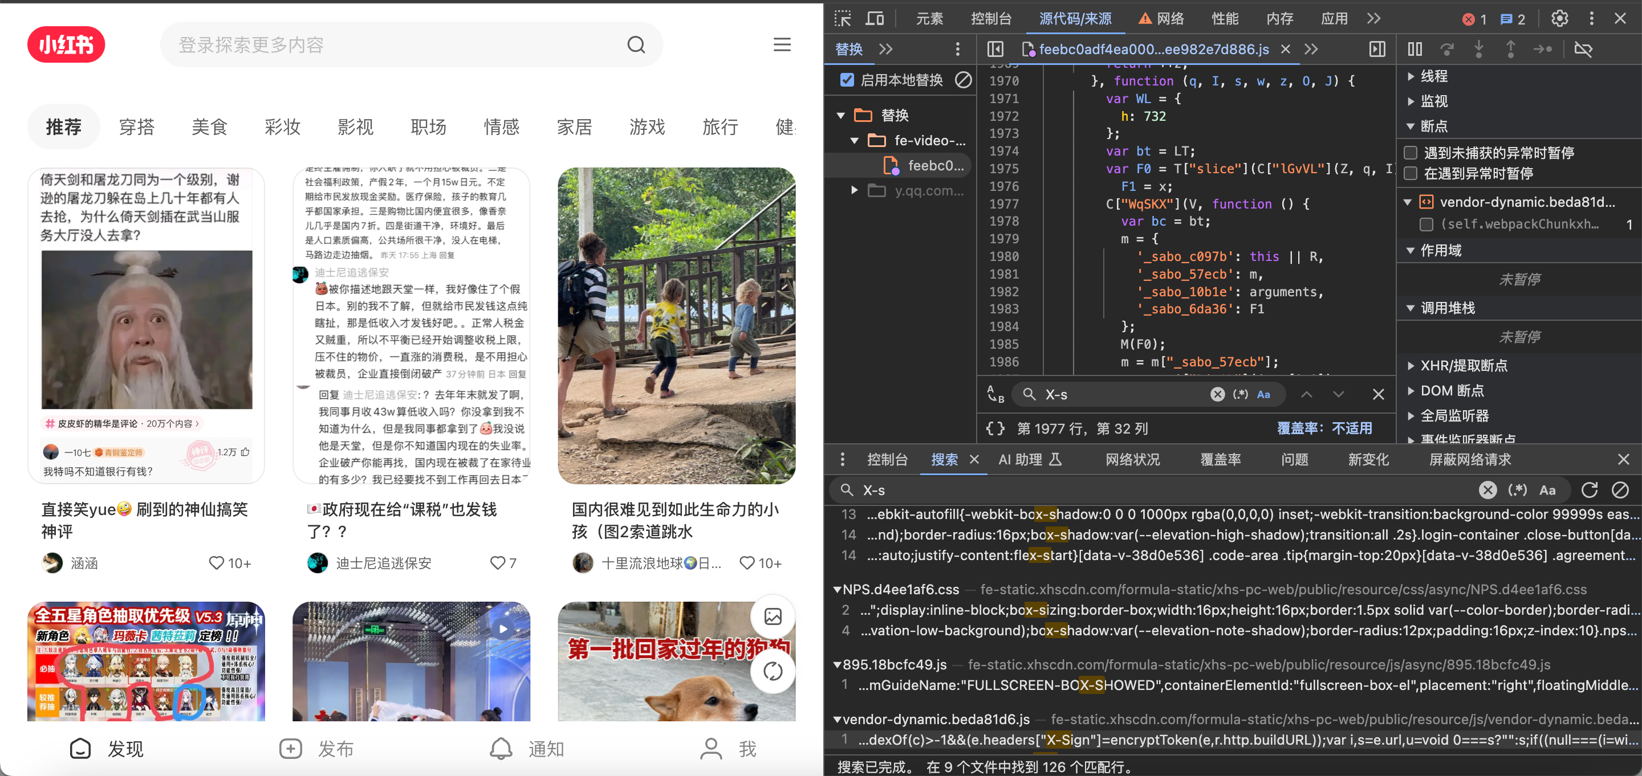The width and height of the screenshot is (1642, 776).
Task: Click deactivate breakpoints icon
Action: pyautogui.click(x=1583, y=49)
